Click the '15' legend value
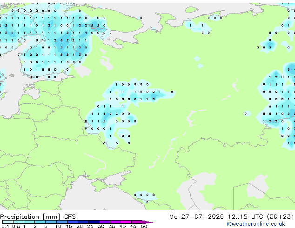 (x=69, y=226)
